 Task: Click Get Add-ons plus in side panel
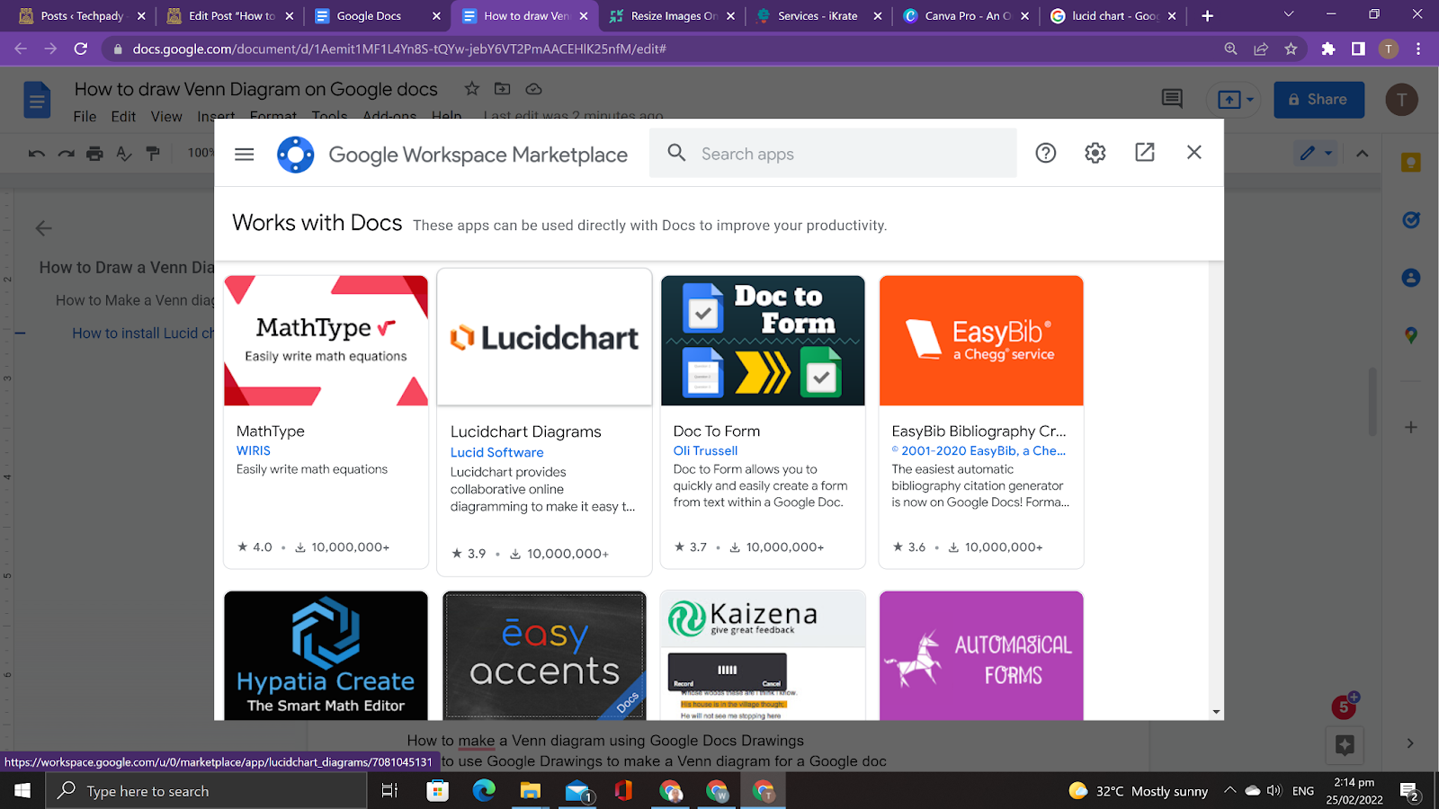point(1410,427)
